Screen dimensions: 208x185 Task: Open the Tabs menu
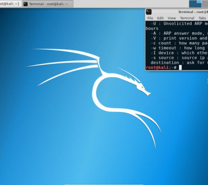(x=202, y=18)
